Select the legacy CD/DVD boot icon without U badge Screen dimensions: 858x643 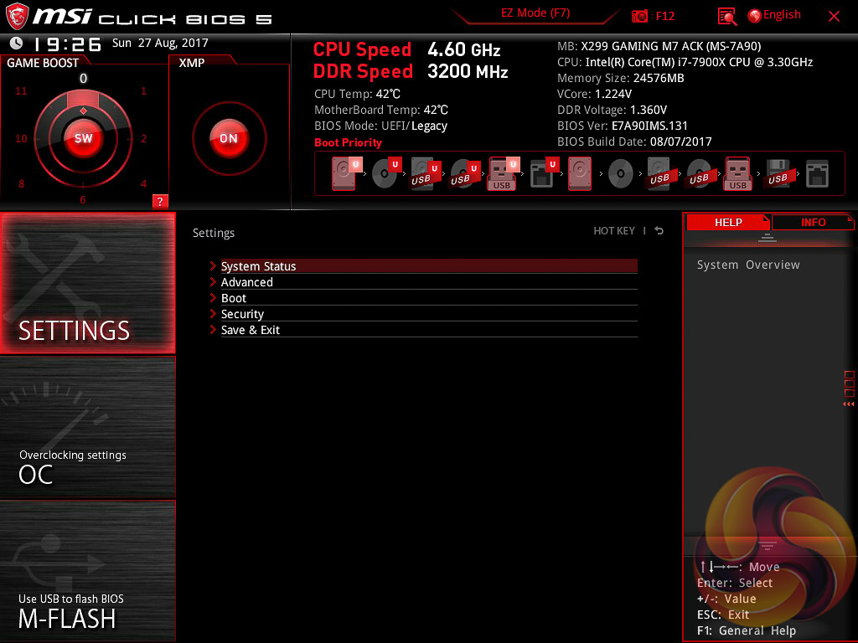621,174
